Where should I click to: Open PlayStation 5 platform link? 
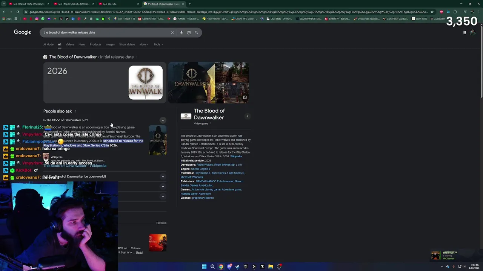coord(202,173)
